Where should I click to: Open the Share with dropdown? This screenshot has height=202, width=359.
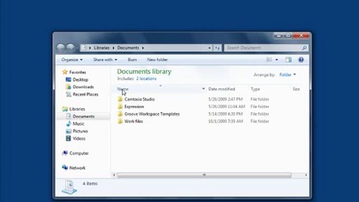pyautogui.click(x=105, y=60)
